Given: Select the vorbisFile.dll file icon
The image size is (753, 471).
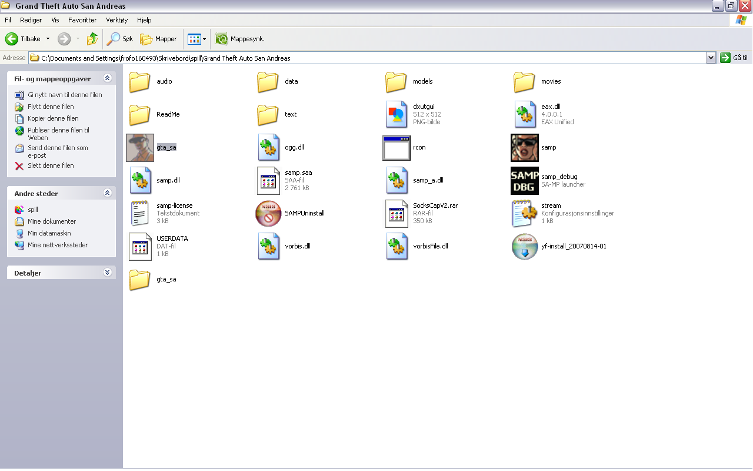Looking at the screenshot, I should coord(396,247).
